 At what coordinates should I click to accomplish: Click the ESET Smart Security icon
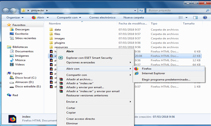pyautogui.click(x=61, y=58)
